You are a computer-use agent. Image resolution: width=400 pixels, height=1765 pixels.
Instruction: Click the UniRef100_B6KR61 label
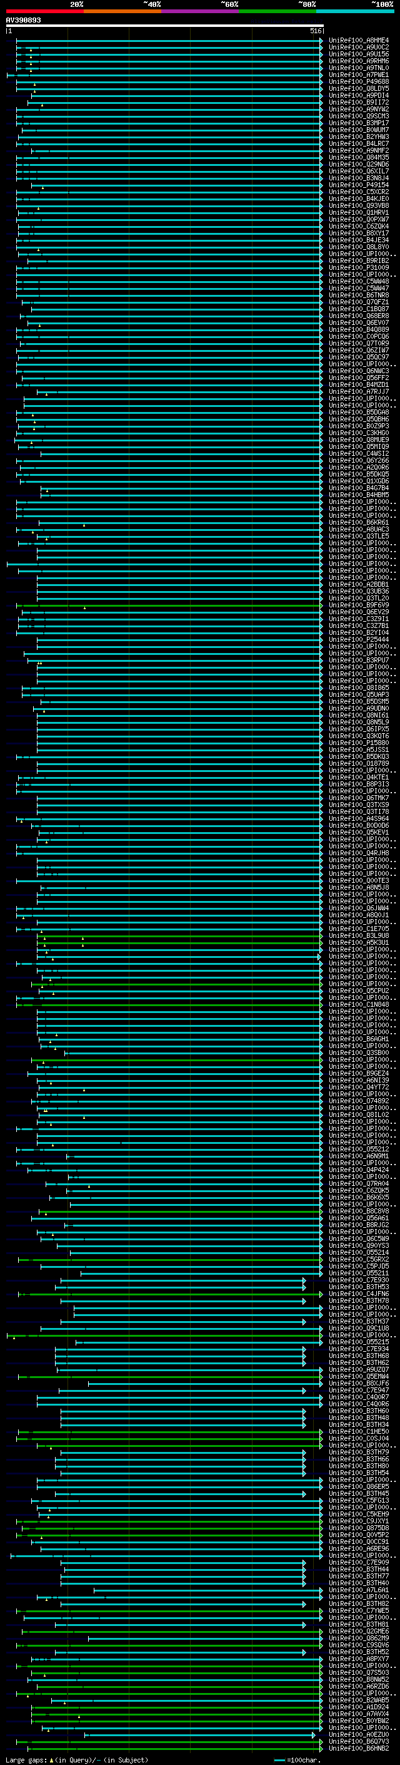tap(359, 522)
